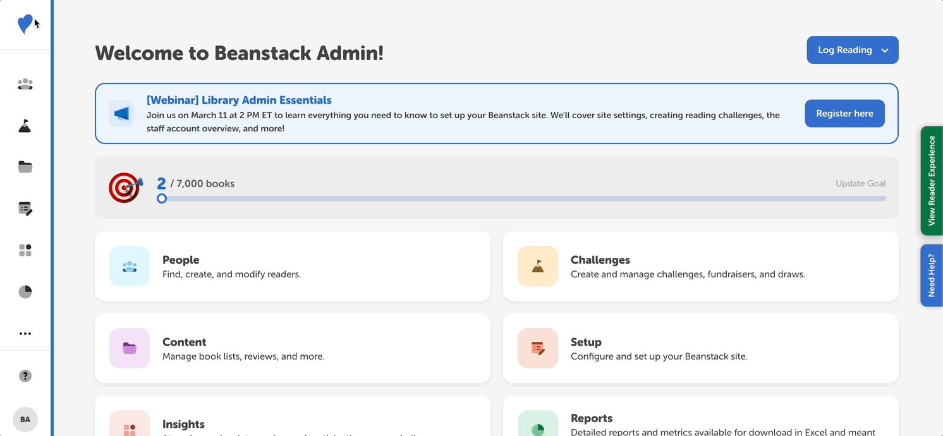Open the Content folder icon in sidebar
943x436 pixels.
pos(25,166)
